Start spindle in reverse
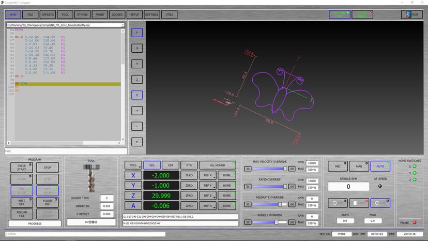Screen dimensions: 428x241 pos(338,203)
